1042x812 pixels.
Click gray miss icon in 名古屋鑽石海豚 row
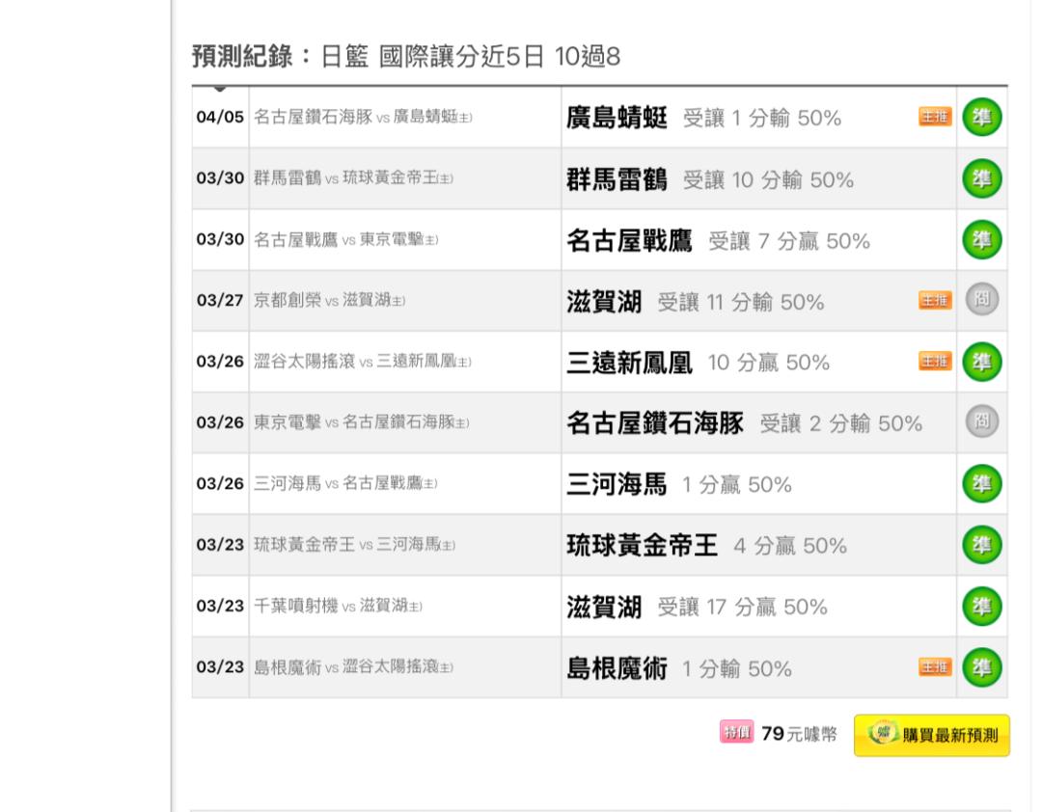pos(983,423)
